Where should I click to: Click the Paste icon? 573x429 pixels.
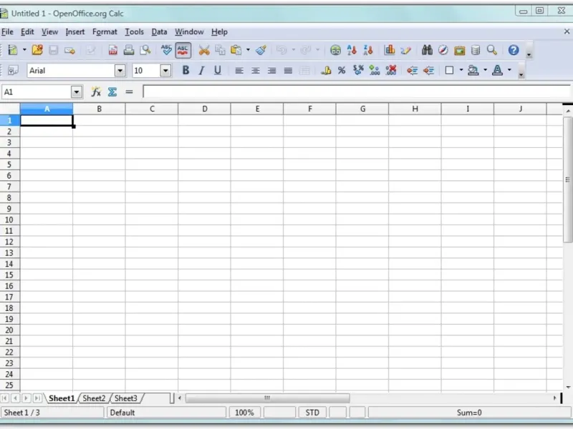[236, 50]
